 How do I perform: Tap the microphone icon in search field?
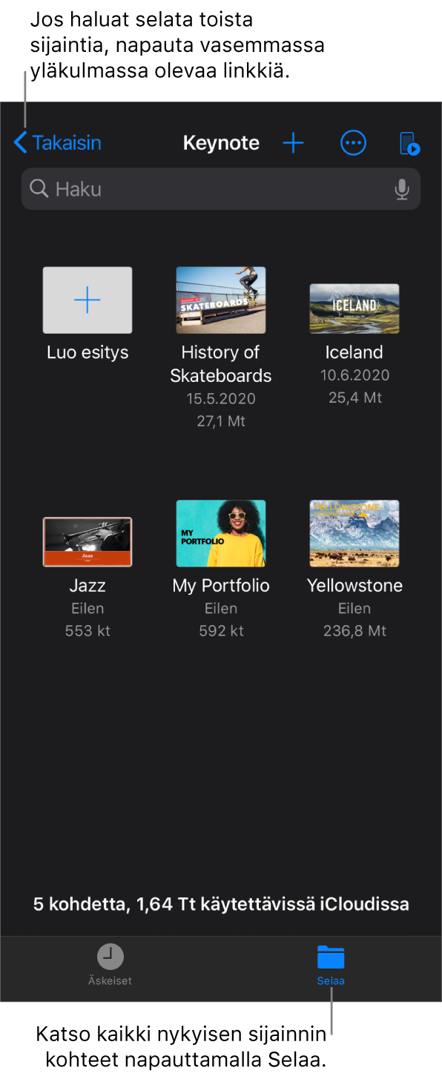401,189
